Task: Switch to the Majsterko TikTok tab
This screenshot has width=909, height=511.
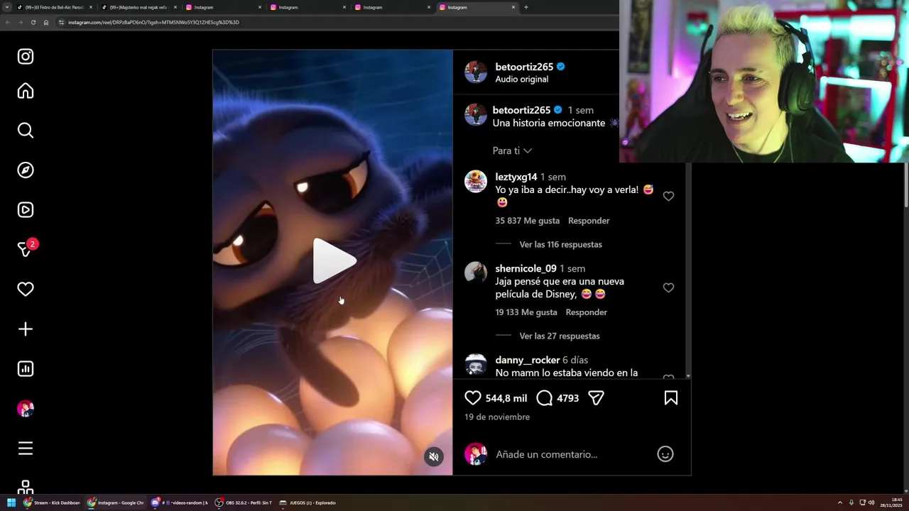Action: coord(140,7)
